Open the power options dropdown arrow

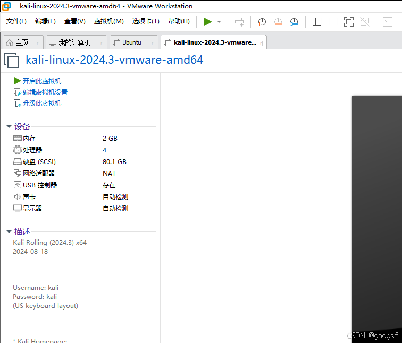pos(219,22)
